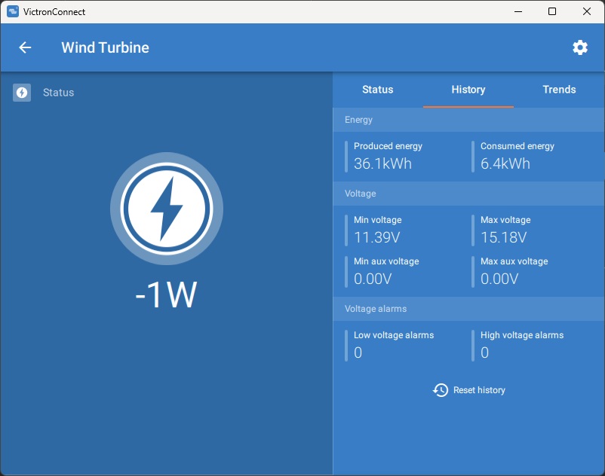
Task: Open settings with the gear icon
Action: tap(580, 47)
